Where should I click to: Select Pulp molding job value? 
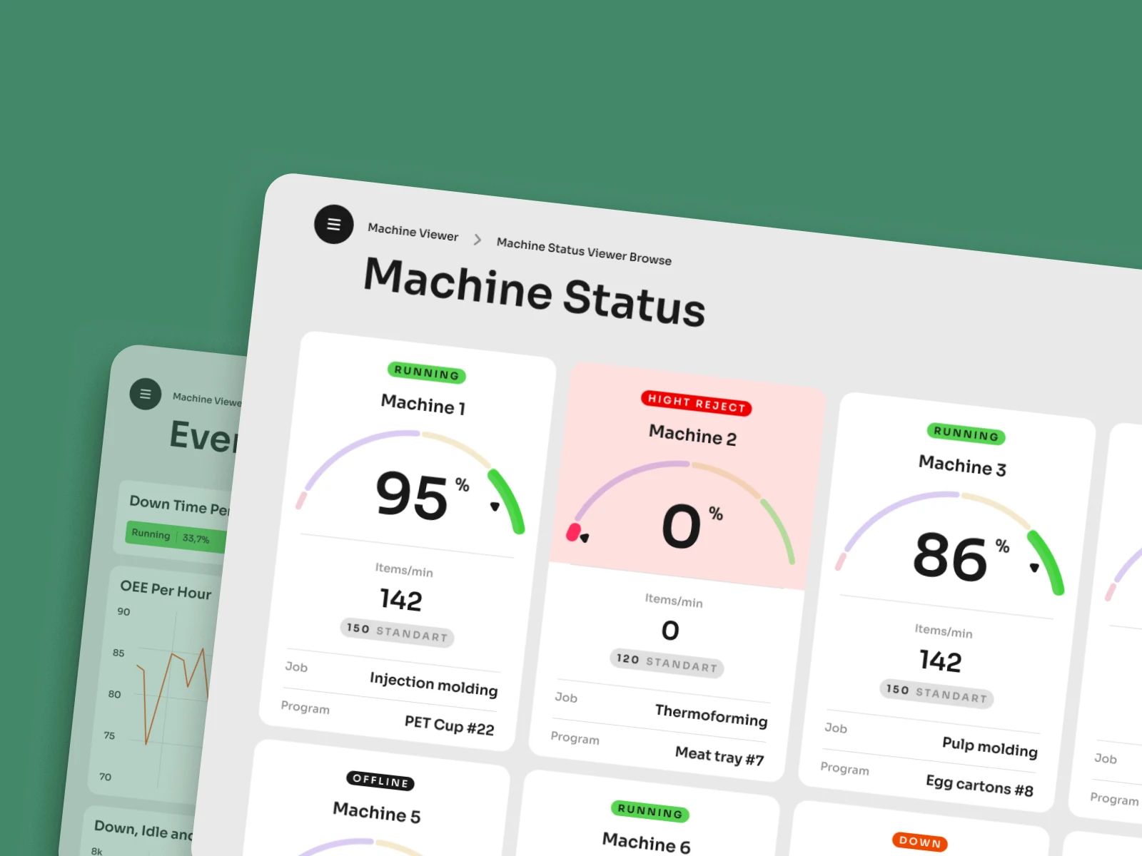[989, 746]
